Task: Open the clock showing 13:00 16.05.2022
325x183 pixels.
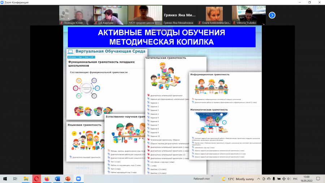Action: (x=307, y=179)
